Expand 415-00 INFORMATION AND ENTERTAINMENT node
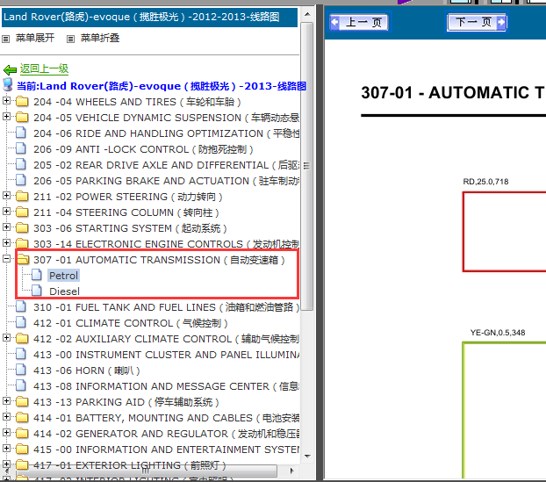The width and height of the screenshot is (546, 482). click(6, 449)
